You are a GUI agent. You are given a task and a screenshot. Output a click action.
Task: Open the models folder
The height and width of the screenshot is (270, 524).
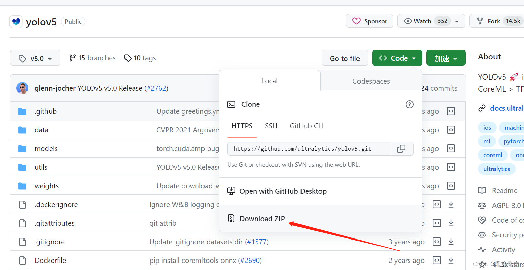point(46,149)
